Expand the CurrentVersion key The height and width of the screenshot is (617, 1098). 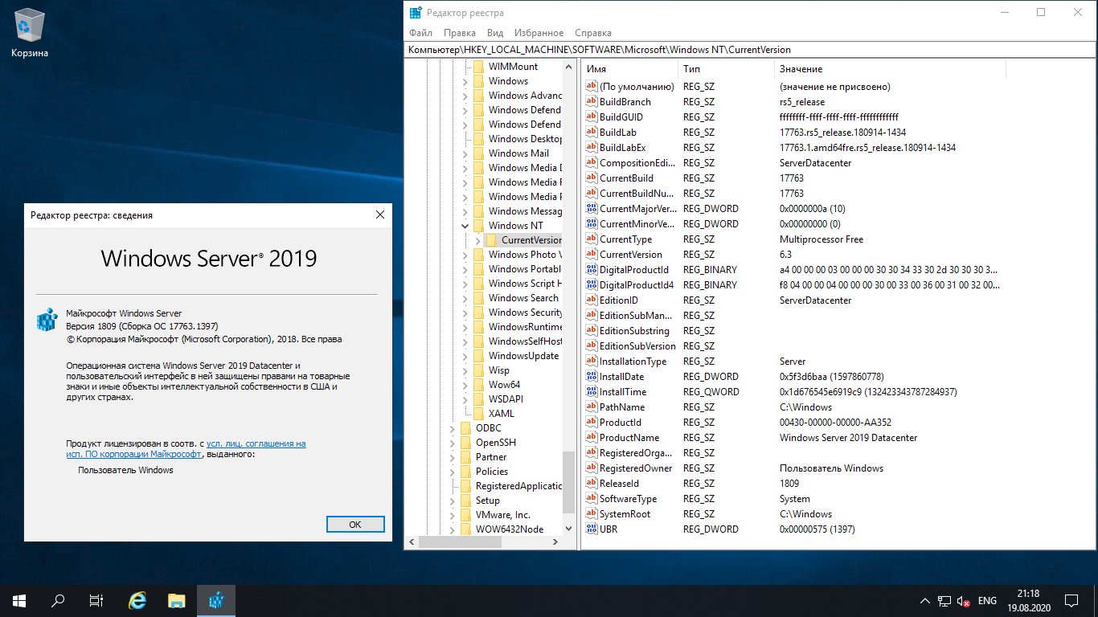[477, 240]
